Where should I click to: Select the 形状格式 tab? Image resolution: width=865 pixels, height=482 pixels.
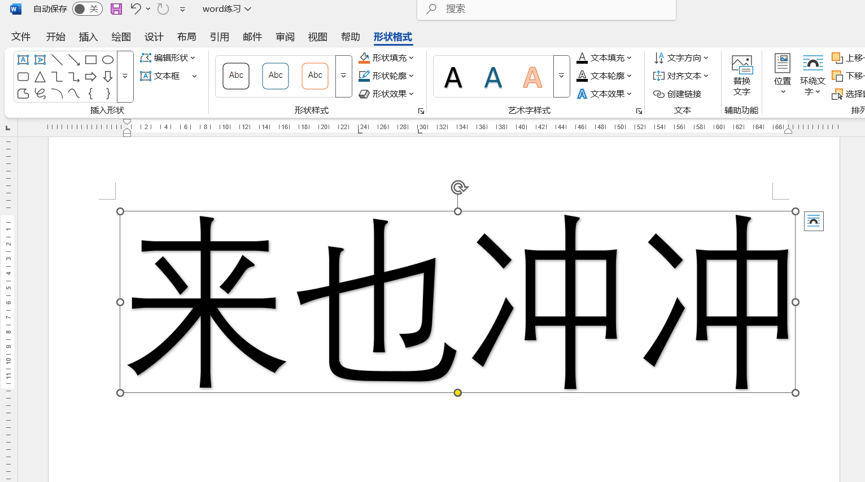(x=393, y=37)
